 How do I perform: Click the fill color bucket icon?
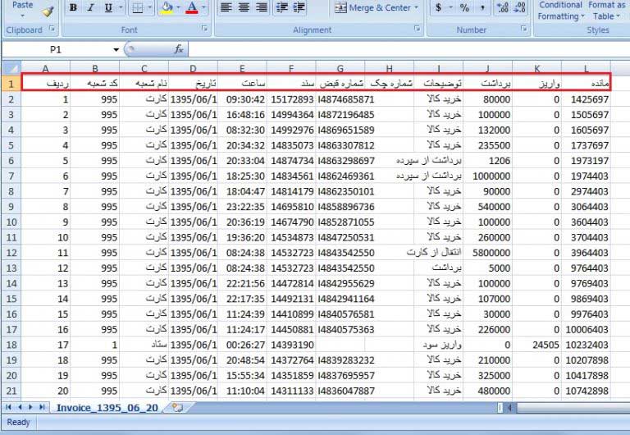pyautogui.click(x=166, y=8)
